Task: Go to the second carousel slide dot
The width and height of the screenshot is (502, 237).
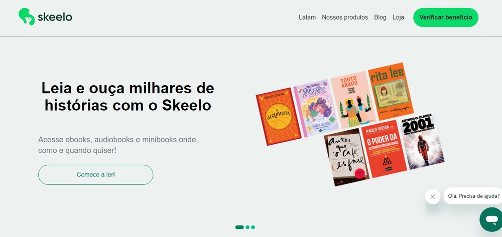Action: coord(247,227)
